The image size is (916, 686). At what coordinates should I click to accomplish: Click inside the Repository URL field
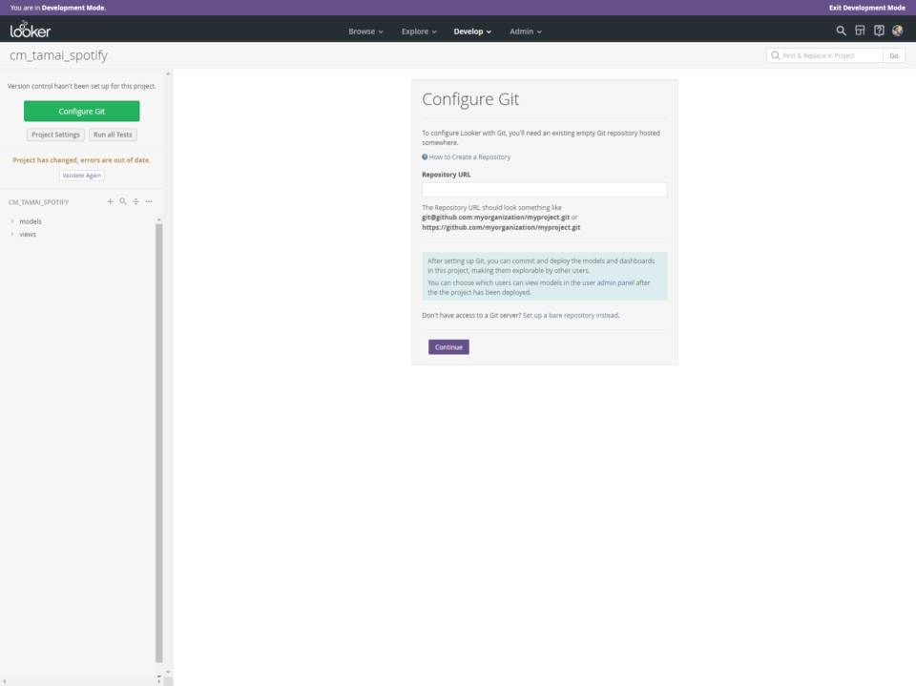544,189
